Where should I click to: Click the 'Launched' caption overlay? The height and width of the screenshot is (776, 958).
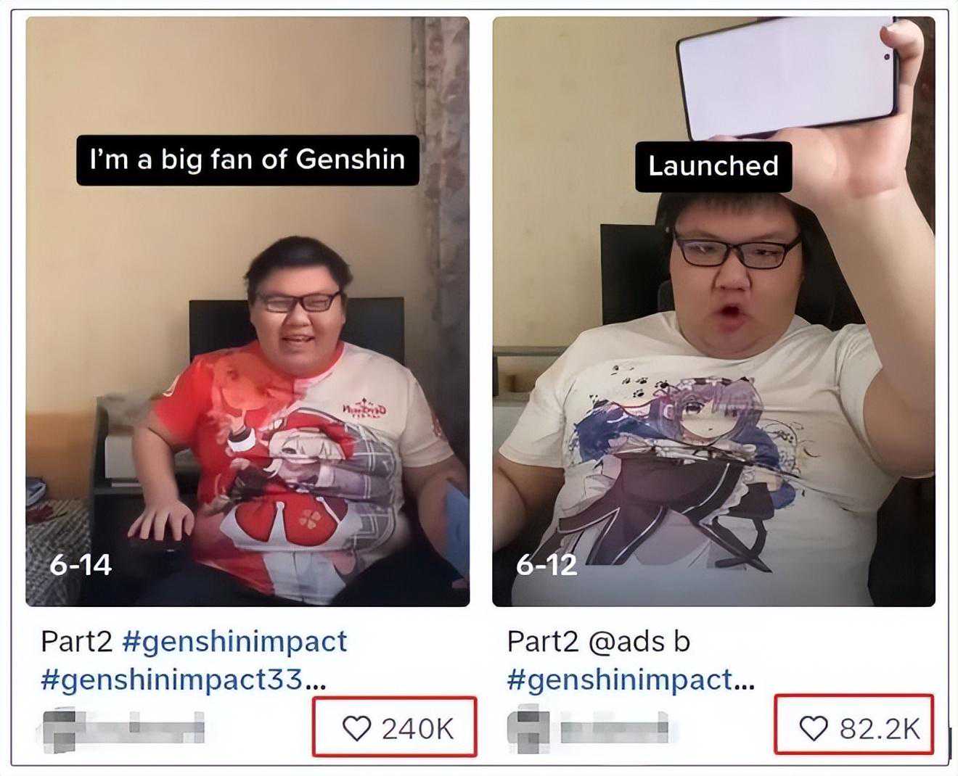click(x=713, y=166)
